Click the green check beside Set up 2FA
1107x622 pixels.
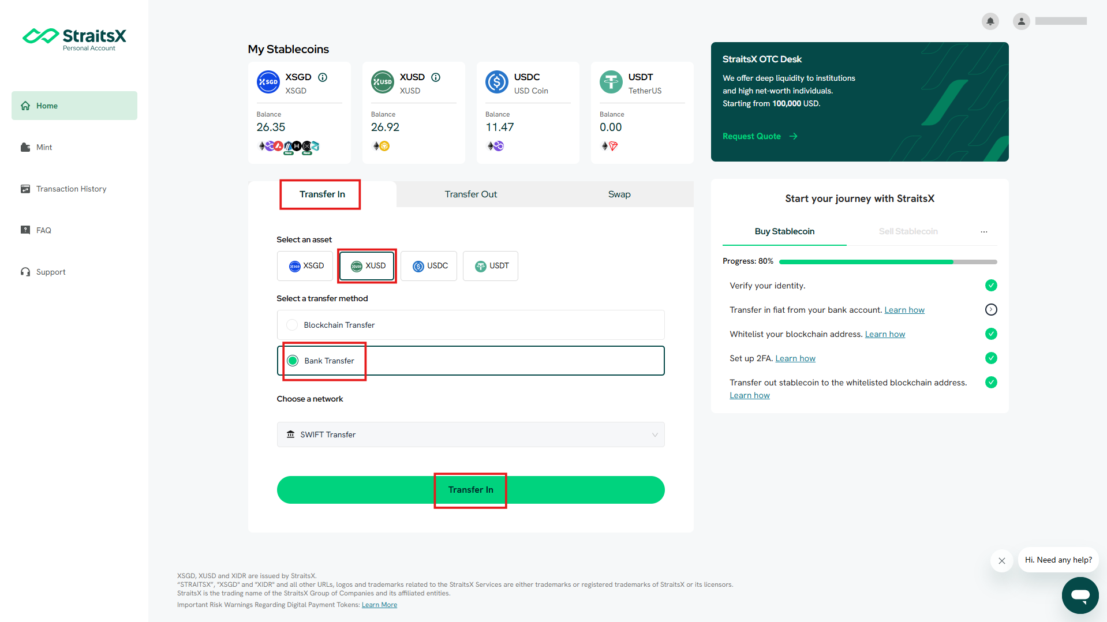coord(991,358)
